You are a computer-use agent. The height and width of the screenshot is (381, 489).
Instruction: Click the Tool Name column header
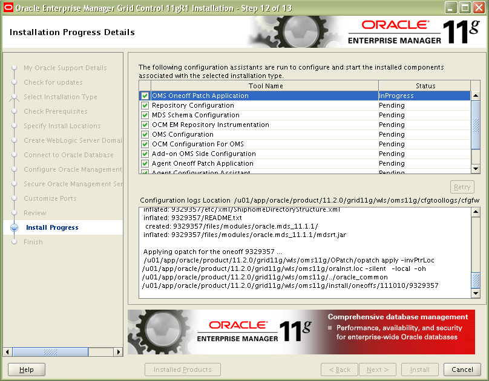(x=264, y=86)
